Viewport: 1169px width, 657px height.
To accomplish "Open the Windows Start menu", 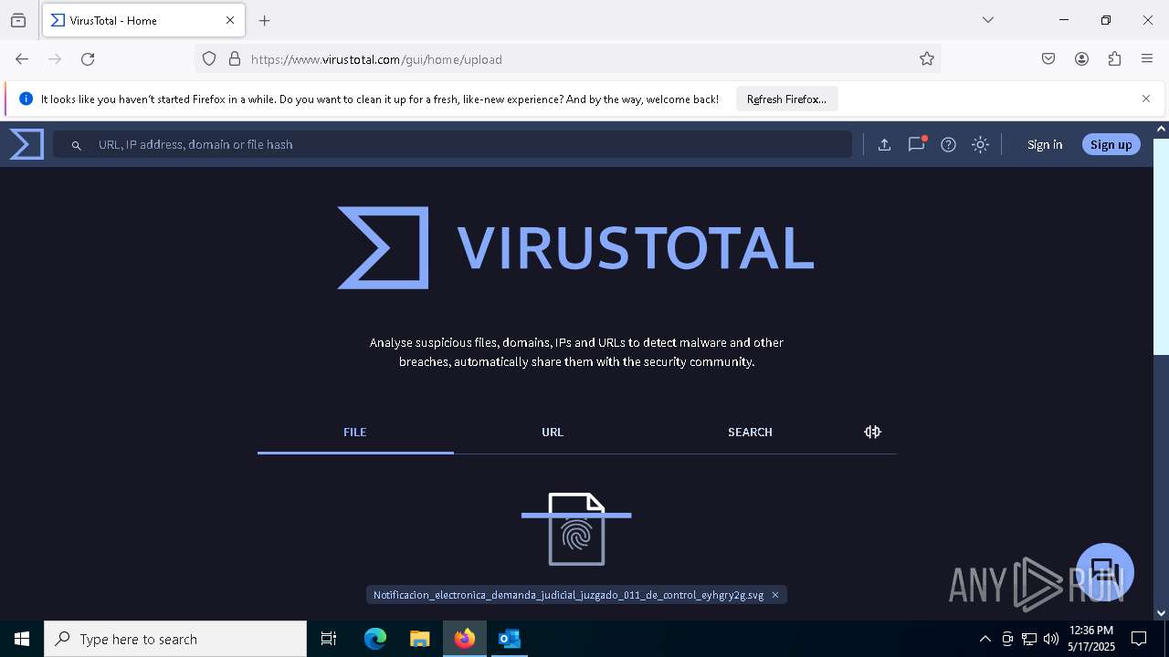I will [22, 639].
